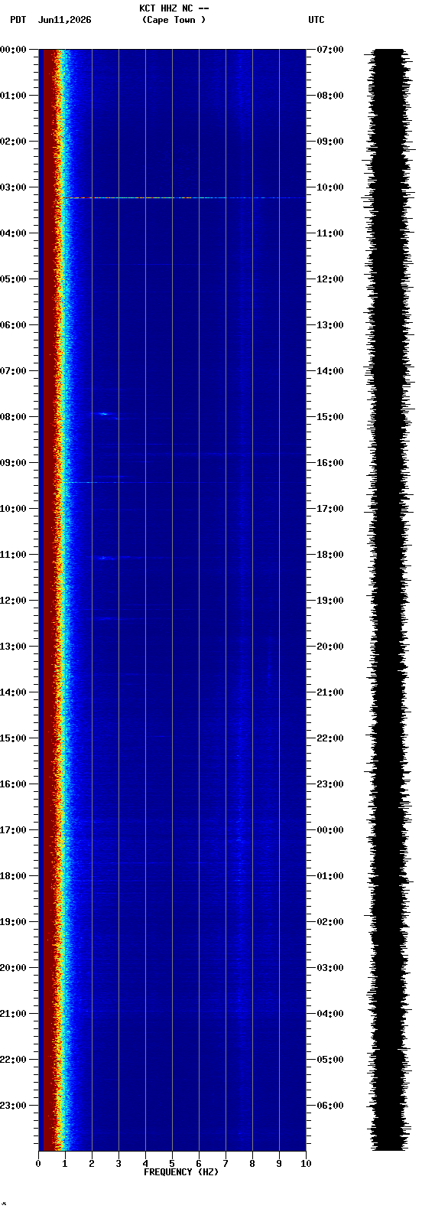The image size is (422, 1212).
Task: Click the 07:00 UTC time label
Action: click(330, 50)
